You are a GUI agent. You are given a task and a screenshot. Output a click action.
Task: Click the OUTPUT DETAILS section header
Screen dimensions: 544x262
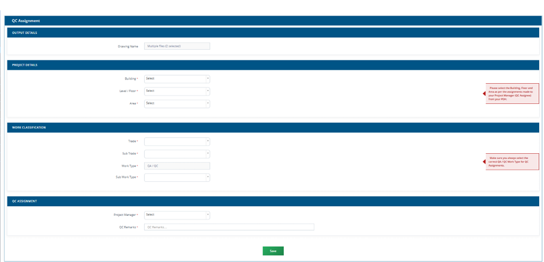(273, 33)
